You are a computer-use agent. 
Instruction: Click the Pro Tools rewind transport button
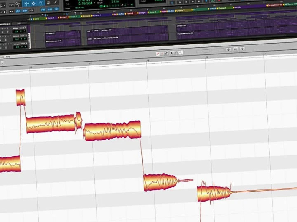[x=186, y=2]
